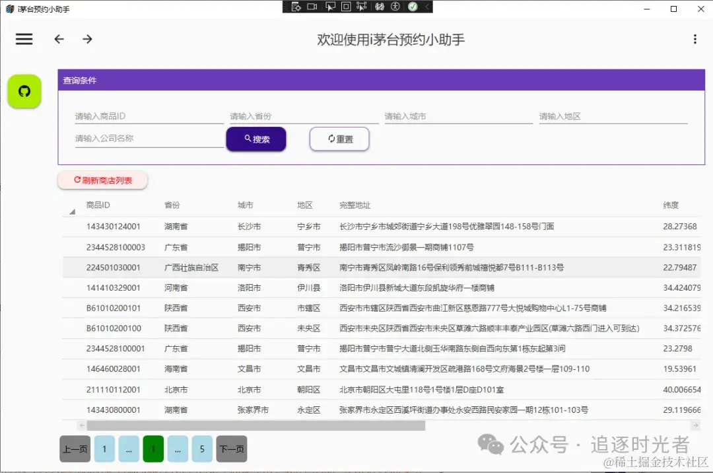
Task: Click the 重置 reset button
Action: (339, 139)
